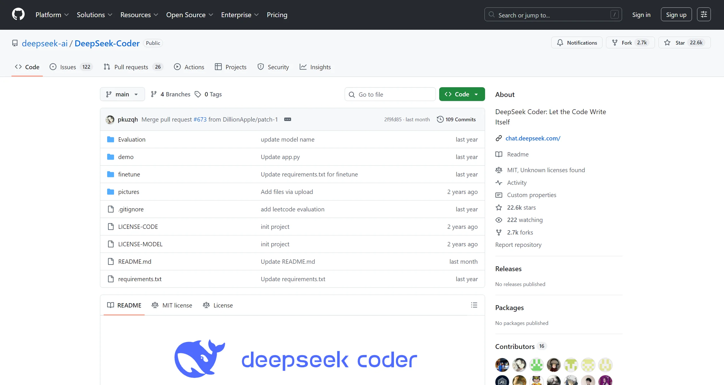This screenshot has width=724, height=385.
Task: Open a contributor avatar thumbnail
Action: pos(502,365)
